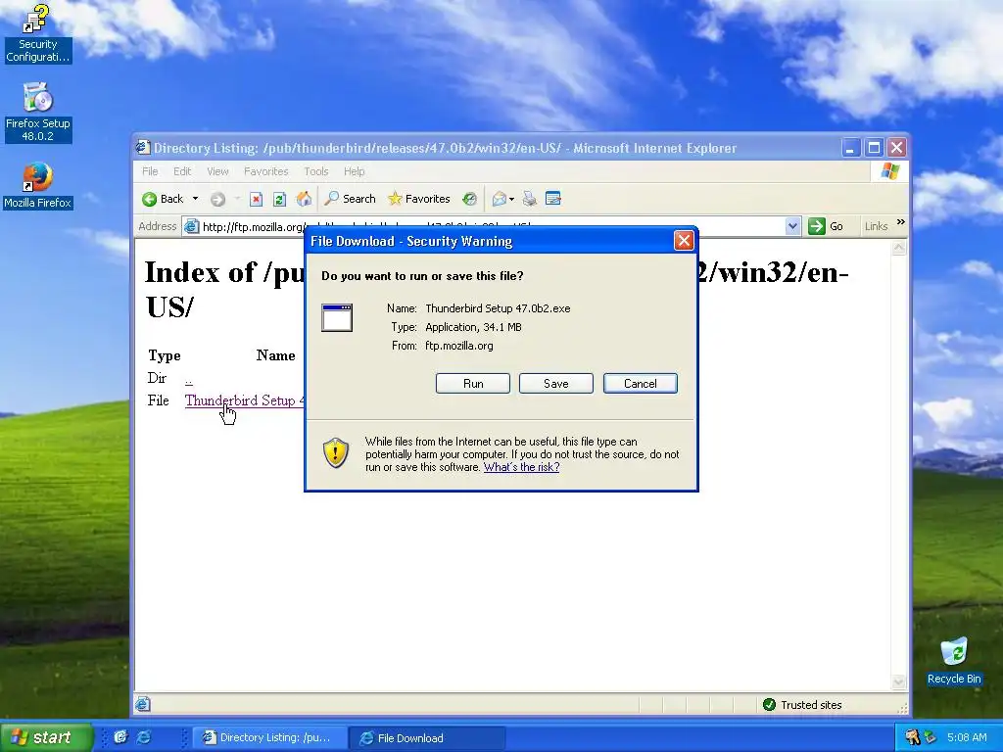Click the Edit page icon in IE toolbar
The height and width of the screenshot is (752, 1003).
click(x=553, y=199)
